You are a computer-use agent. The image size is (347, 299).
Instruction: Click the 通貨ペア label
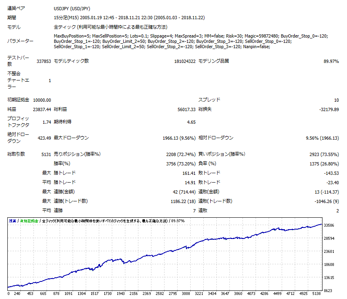pos(16,9)
